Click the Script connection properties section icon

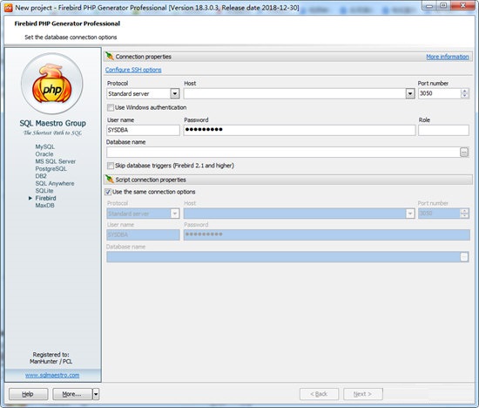click(x=110, y=180)
